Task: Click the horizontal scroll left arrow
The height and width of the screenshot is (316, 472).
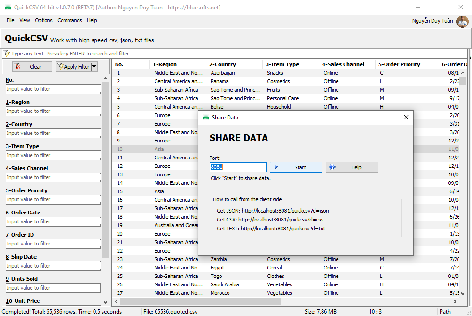Action: click(117, 301)
